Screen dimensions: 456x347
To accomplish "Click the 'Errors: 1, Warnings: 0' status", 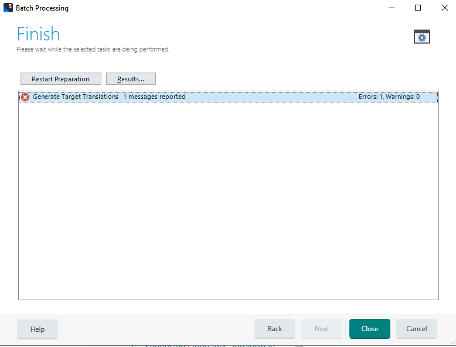I will point(389,97).
